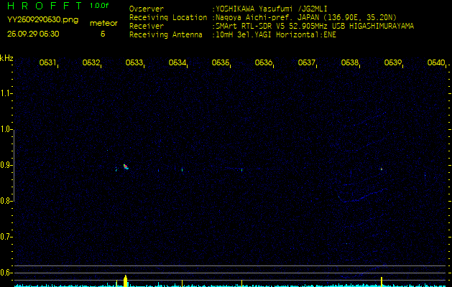452x287 pixels.
Task: Click the 'Receiving Antenna' label
Action: point(166,35)
